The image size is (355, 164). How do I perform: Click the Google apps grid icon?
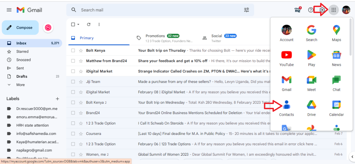334,10
